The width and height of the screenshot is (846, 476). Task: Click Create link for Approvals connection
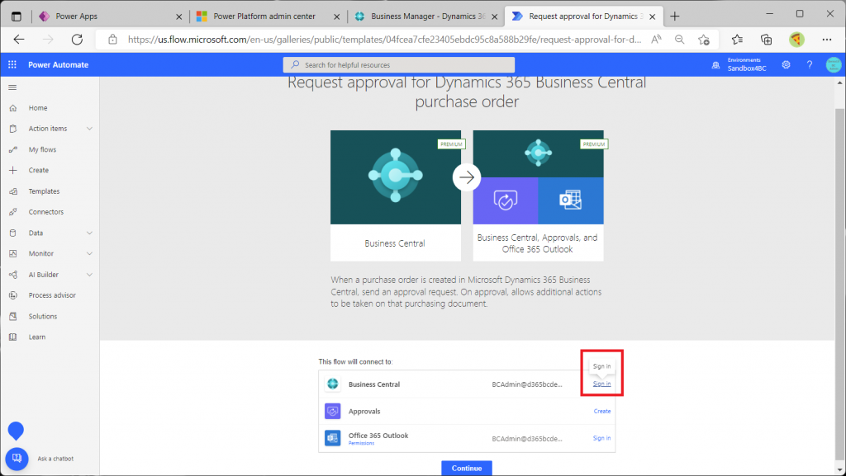[x=602, y=411]
